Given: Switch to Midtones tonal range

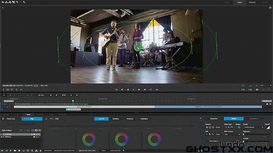Looking at the screenshot, I should [130, 119].
